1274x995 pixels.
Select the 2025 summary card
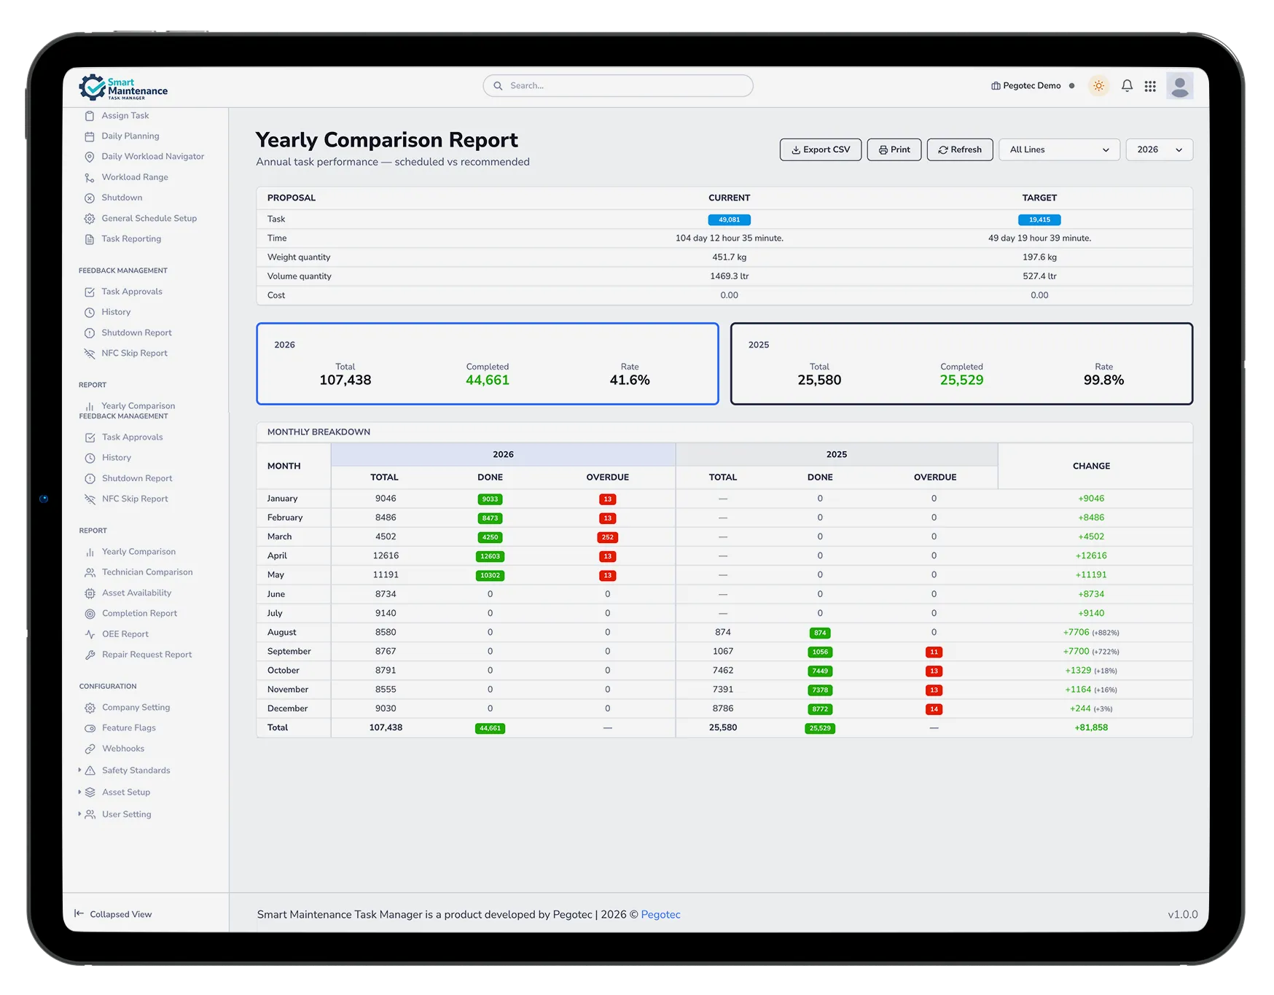[x=961, y=364]
